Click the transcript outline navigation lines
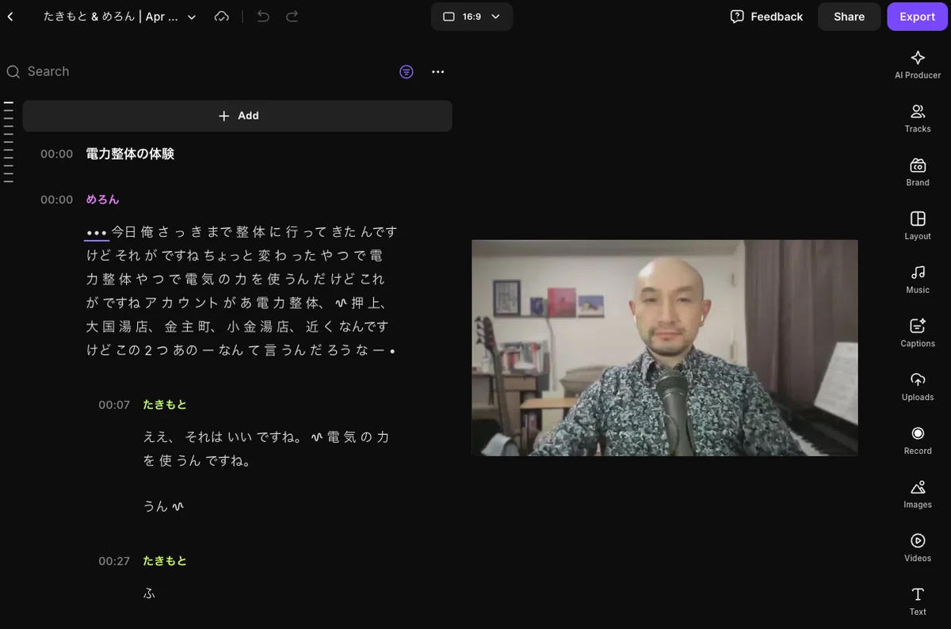951x629 pixels. [9, 142]
